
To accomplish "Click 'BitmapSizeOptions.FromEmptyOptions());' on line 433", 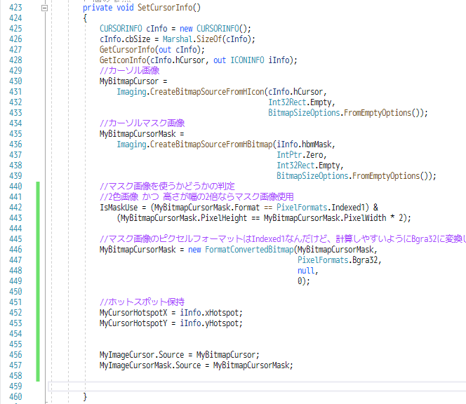I will coord(348,113).
